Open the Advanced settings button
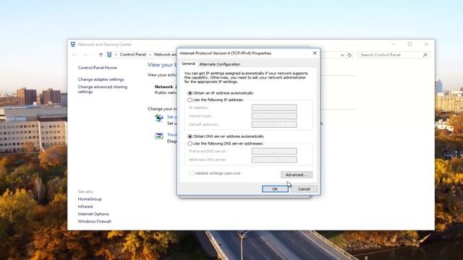463x260 pixels. pyautogui.click(x=297, y=175)
